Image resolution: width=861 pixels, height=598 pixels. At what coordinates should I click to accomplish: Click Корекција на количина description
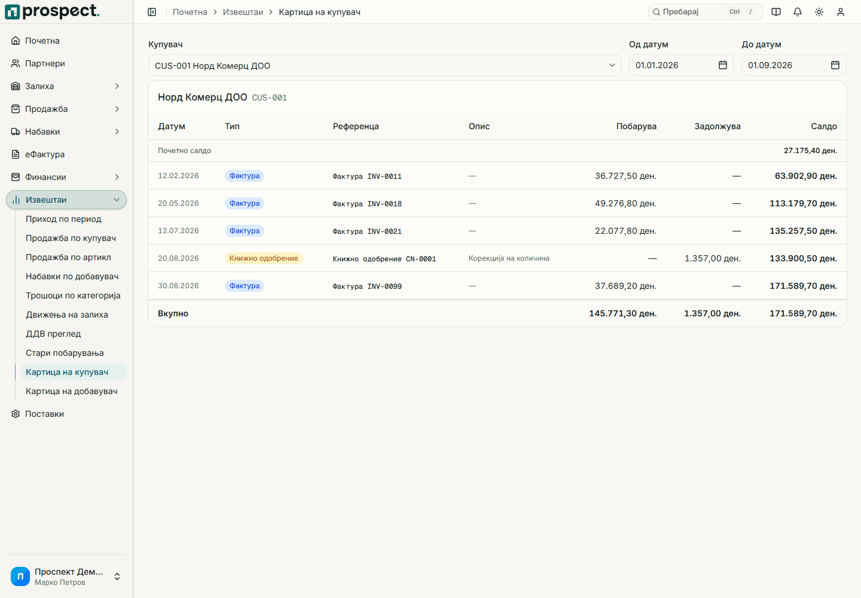coord(509,258)
